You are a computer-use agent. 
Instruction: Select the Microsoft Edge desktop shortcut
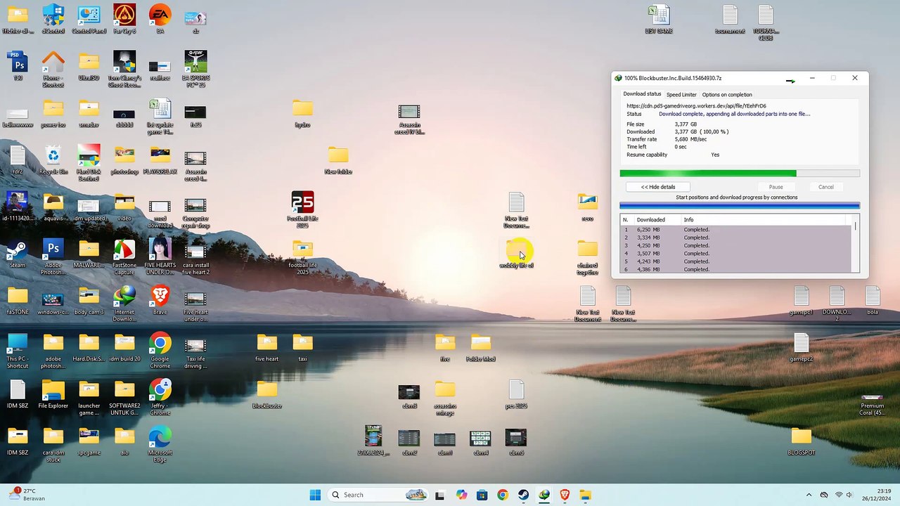[160, 444]
